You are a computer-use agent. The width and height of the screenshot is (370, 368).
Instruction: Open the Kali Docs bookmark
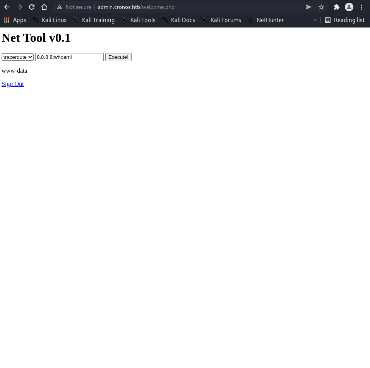click(178, 20)
